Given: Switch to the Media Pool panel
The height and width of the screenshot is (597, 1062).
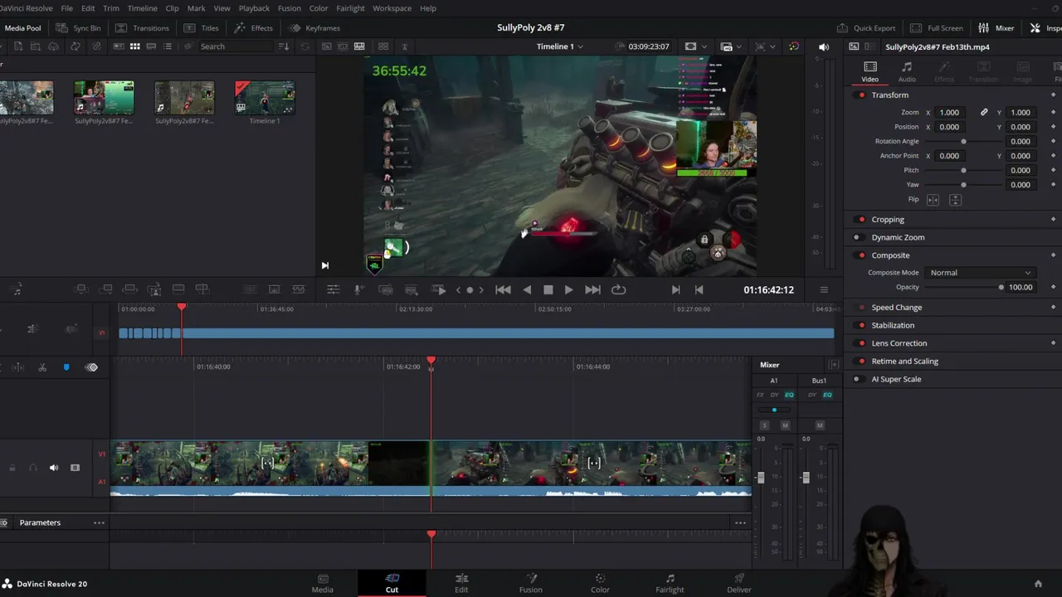Looking at the screenshot, I should tap(22, 28).
